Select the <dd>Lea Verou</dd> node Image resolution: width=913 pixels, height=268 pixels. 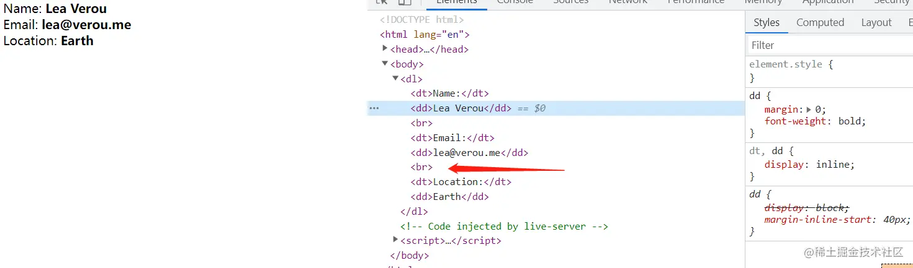[x=461, y=108]
